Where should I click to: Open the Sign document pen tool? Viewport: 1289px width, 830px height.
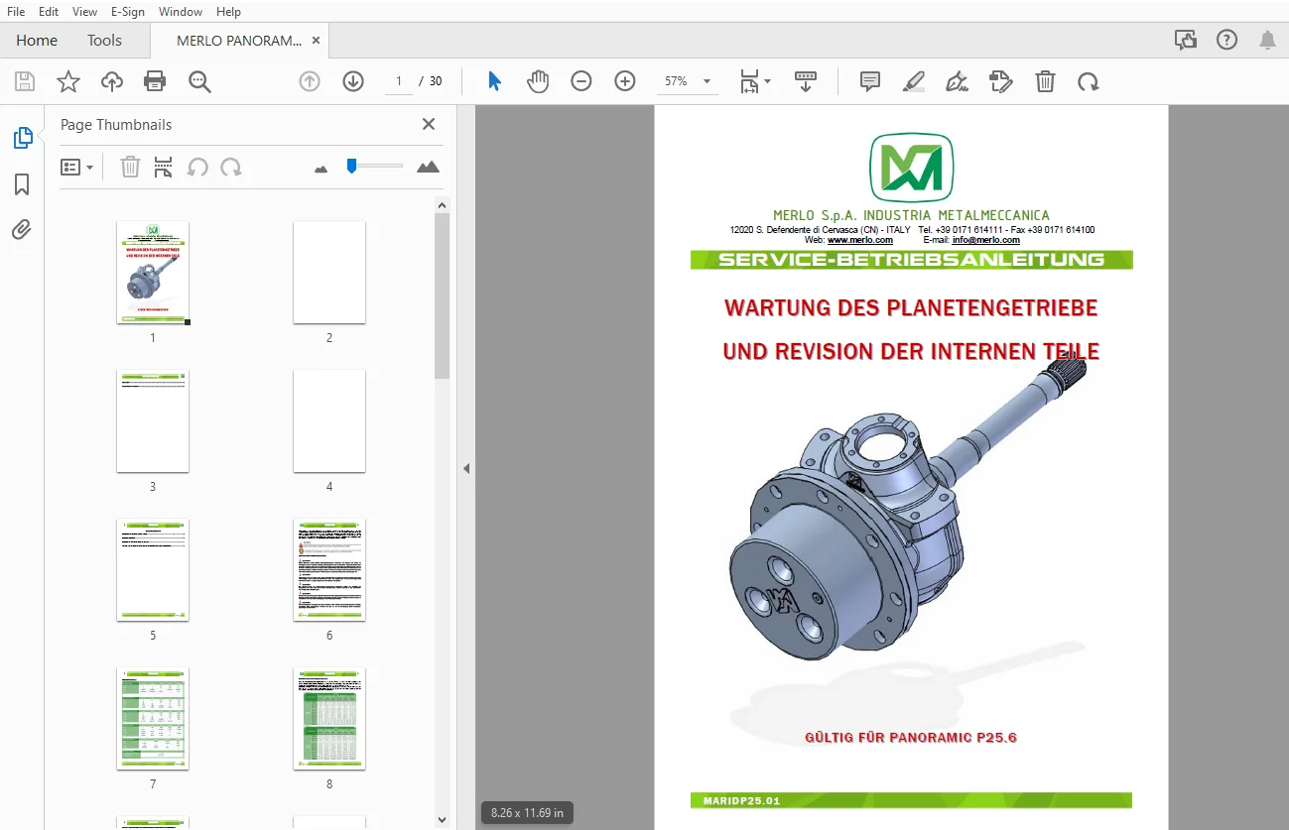[x=958, y=81]
